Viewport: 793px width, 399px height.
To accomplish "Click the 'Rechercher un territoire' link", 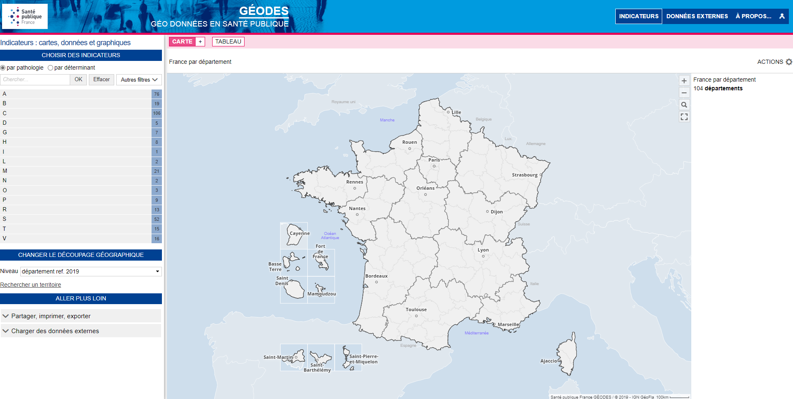I will [31, 285].
